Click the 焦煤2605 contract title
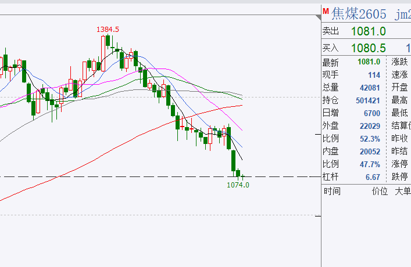This screenshot has height=267, width=411. coord(359,13)
